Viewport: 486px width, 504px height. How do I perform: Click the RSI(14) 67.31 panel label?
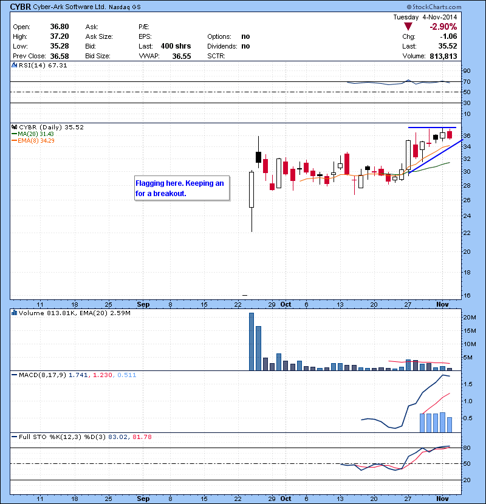43,65
